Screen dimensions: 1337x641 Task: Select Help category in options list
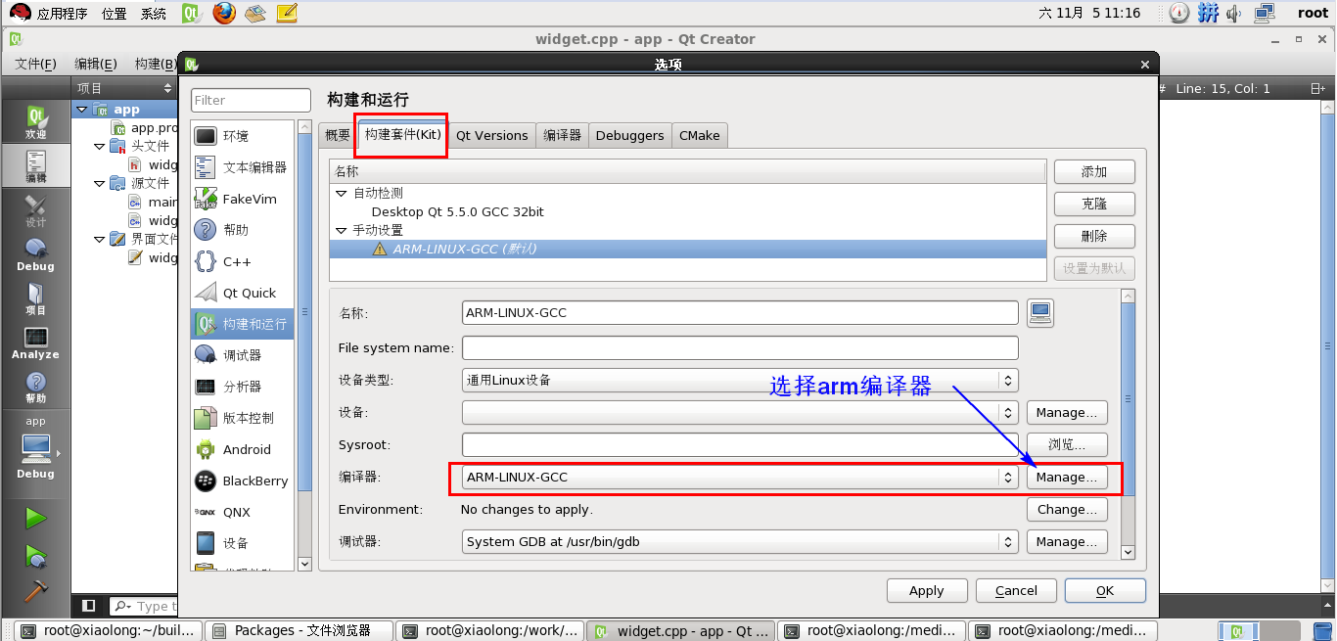pyautogui.click(x=243, y=230)
